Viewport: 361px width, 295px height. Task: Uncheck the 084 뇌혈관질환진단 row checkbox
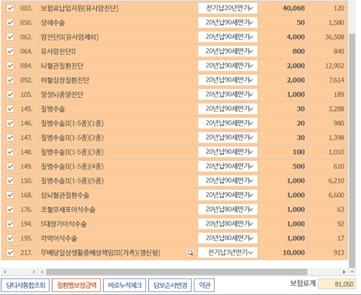[10, 66]
